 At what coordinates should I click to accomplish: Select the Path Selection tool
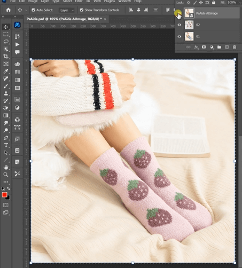pyautogui.click(x=6, y=153)
